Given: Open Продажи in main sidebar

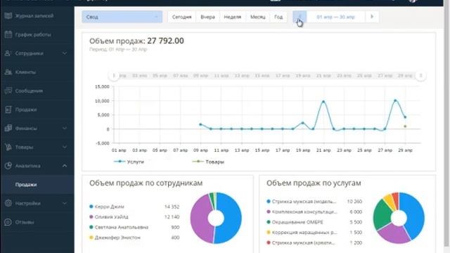Looking at the screenshot, I should point(26,110).
